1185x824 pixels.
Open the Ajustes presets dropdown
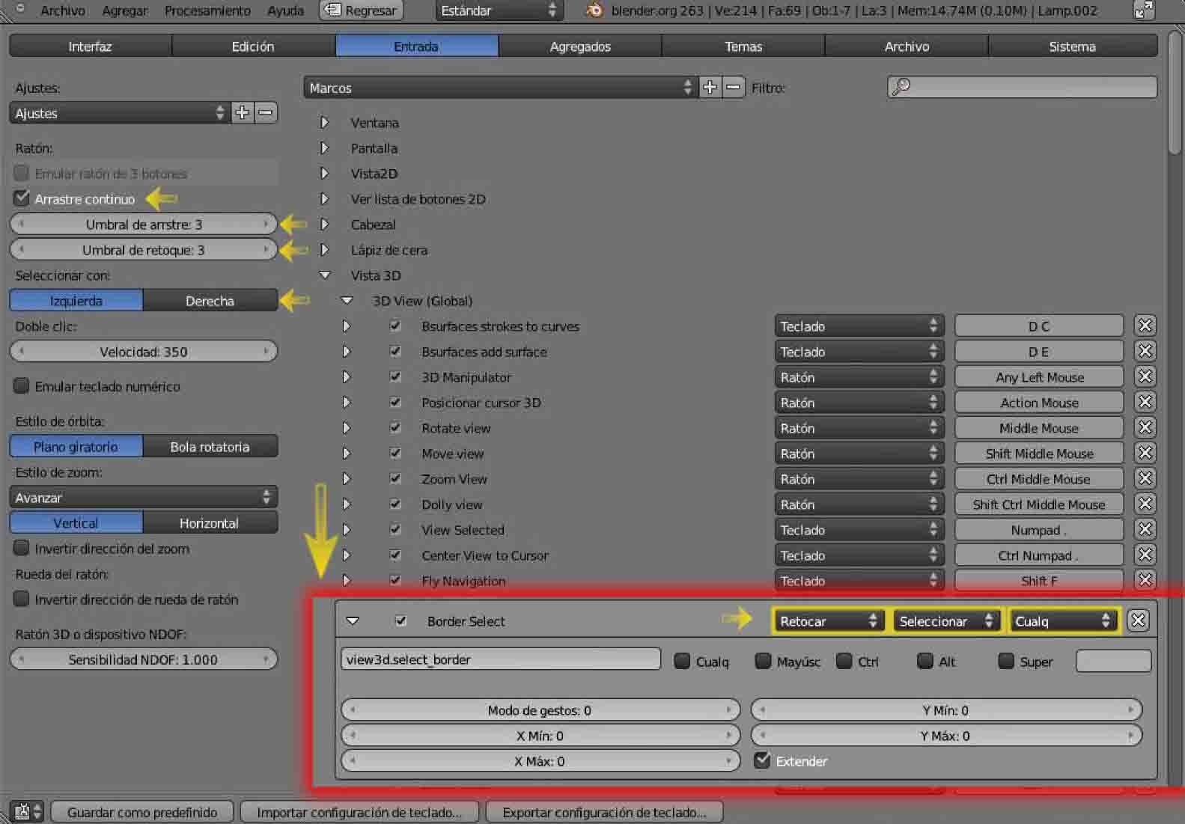(120, 113)
